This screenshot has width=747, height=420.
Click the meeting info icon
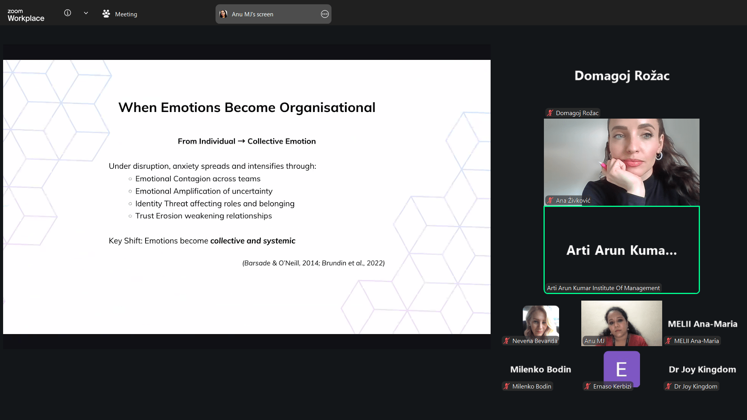click(67, 13)
